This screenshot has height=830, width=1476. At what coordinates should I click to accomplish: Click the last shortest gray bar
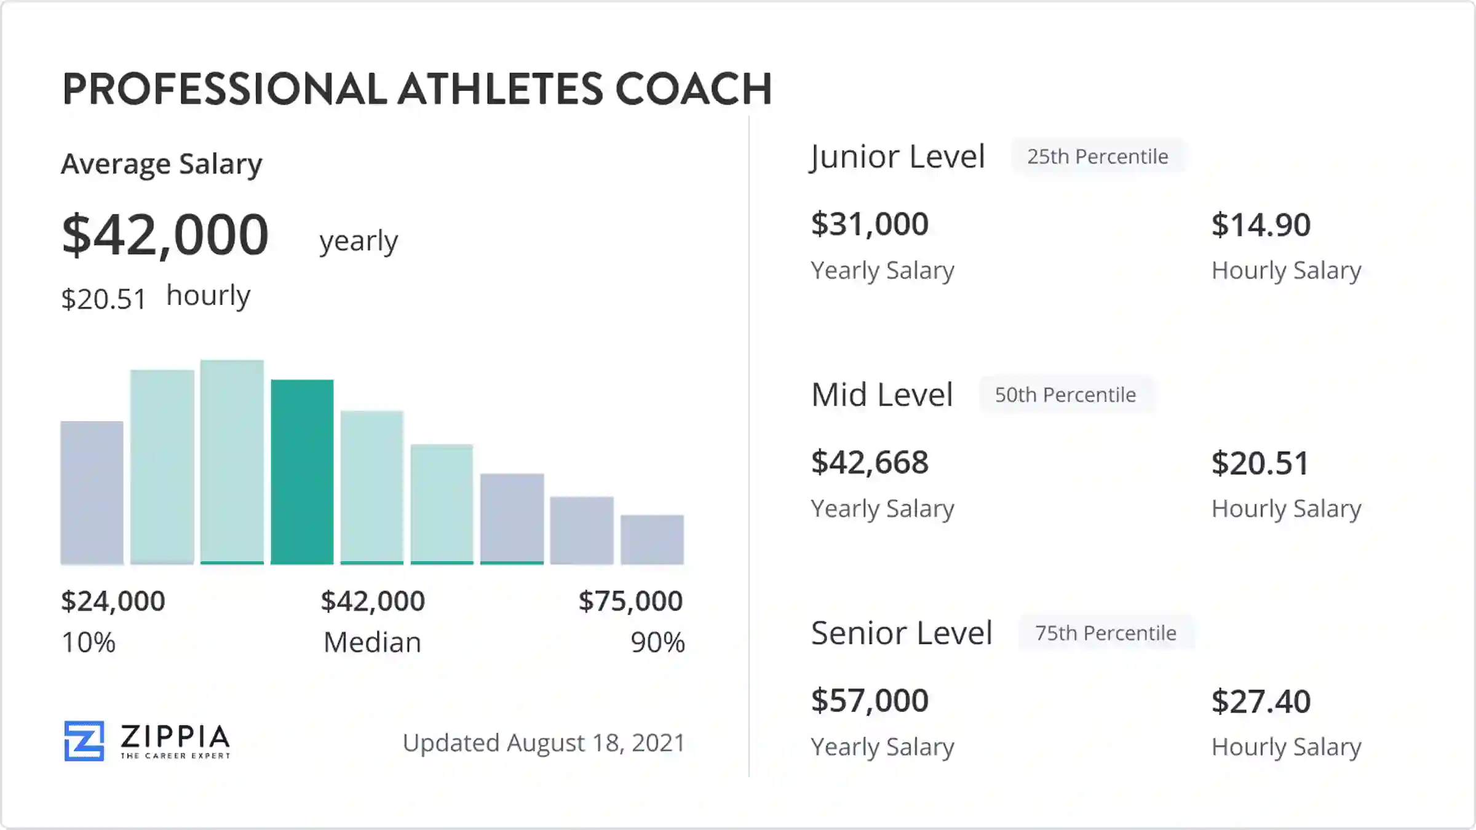tap(652, 539)
